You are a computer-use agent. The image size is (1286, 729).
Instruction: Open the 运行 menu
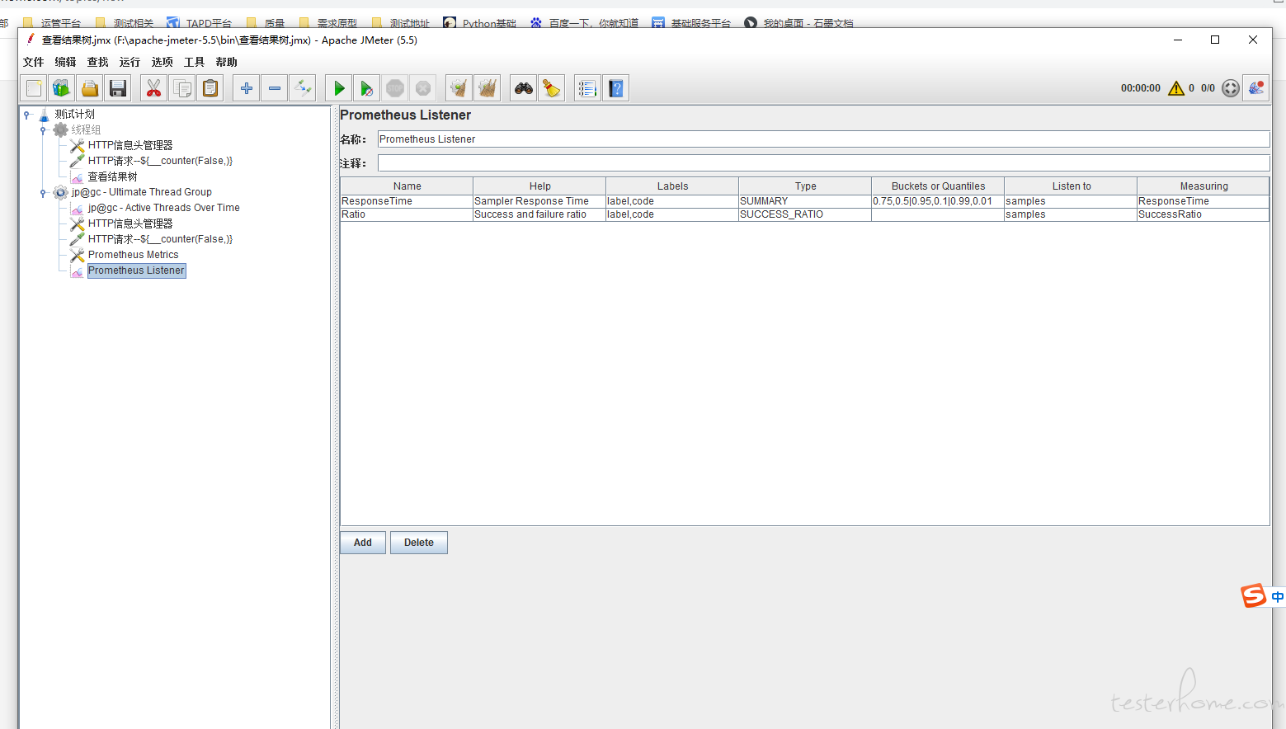[x=130, y=62]
